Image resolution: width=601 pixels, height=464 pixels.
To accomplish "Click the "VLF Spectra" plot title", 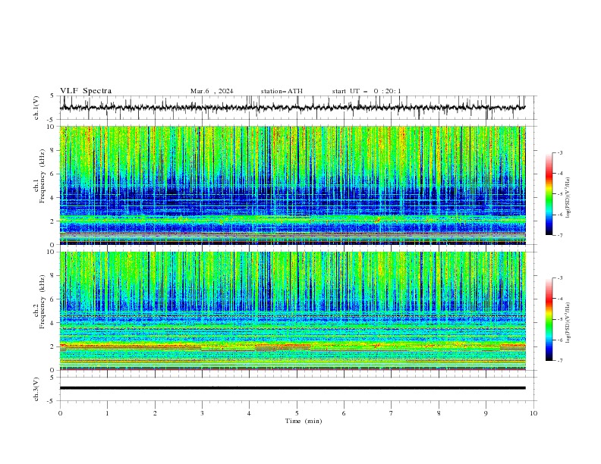I will [x=86, y=91].
